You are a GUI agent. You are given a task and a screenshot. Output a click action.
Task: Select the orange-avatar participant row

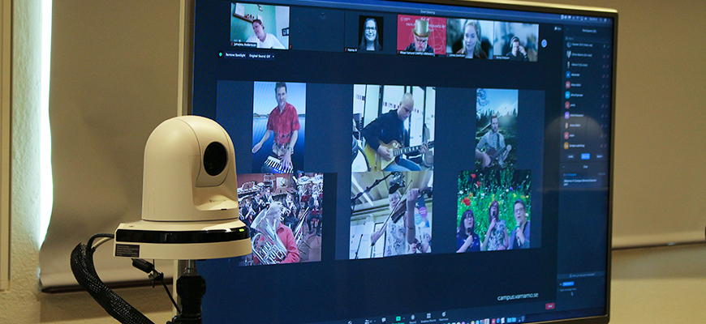tap(585, 146)
